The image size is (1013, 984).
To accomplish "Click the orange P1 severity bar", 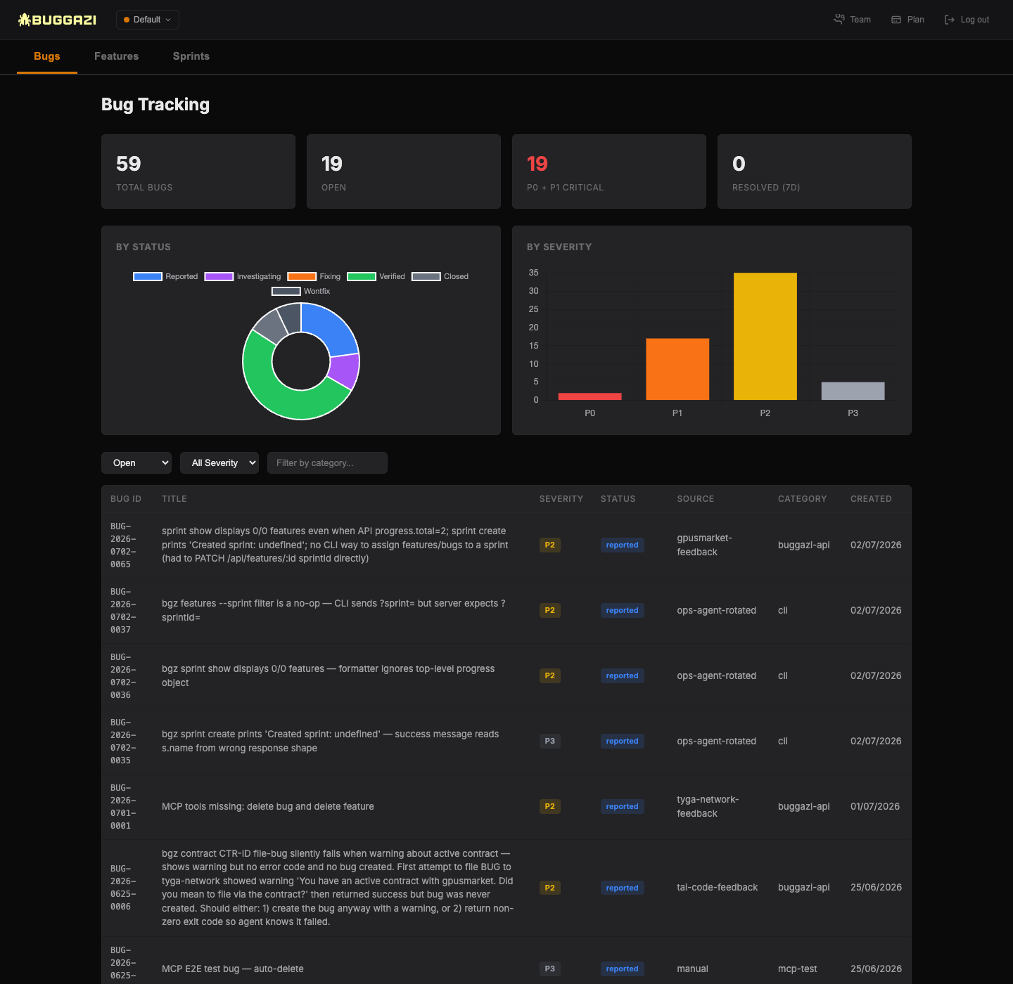I will tap(677, 369).
